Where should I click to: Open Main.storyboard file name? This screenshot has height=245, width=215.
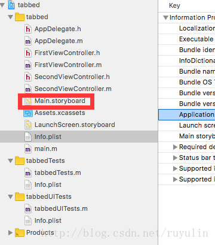coord(60,101)
